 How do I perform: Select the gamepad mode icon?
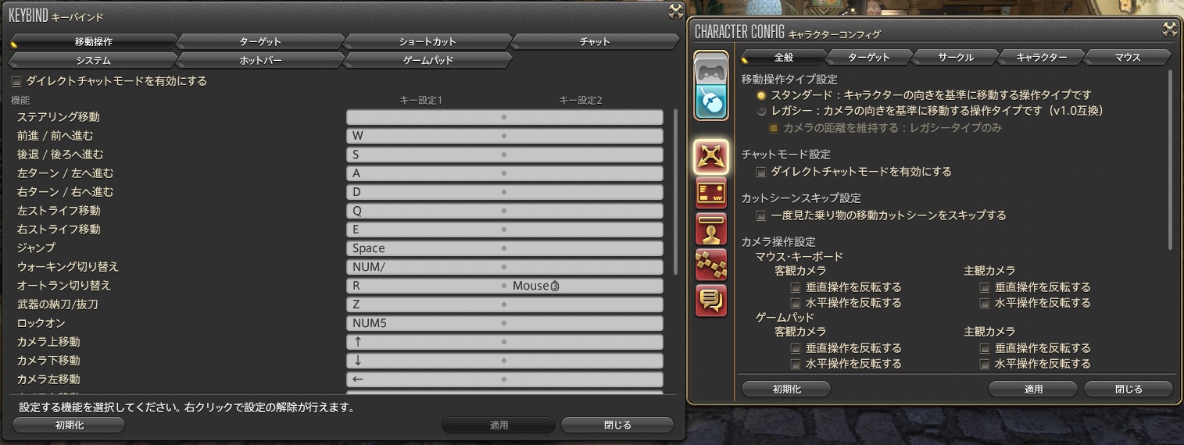pyautogui.click(x=711, y=69)
